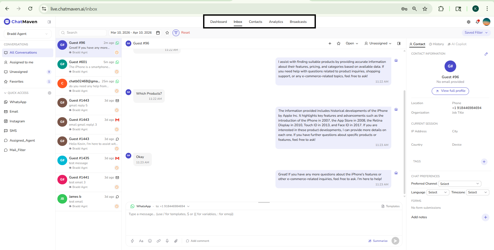
Task: Expand the Unassigned agent dropdown
Action: pyautogui.click(x=378, y=43)
